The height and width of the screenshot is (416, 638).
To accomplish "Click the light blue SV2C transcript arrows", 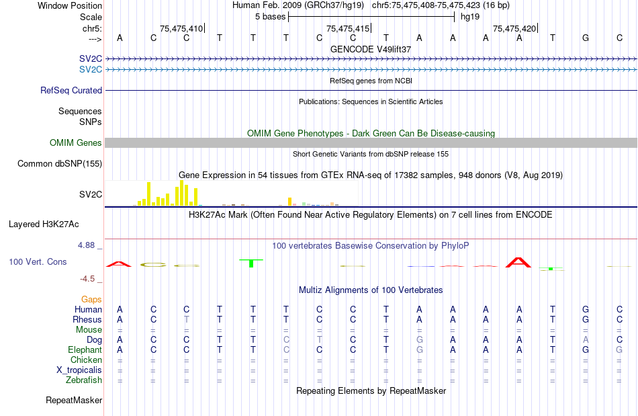I will tap(371, 70).
